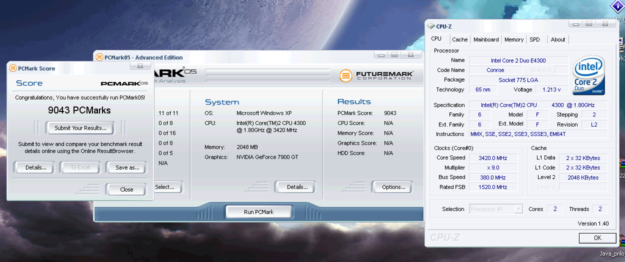The width and height of the screenshot is (625, 262).
Task: Open the blue info diamond desktop icon
Action: coord(617,6)
